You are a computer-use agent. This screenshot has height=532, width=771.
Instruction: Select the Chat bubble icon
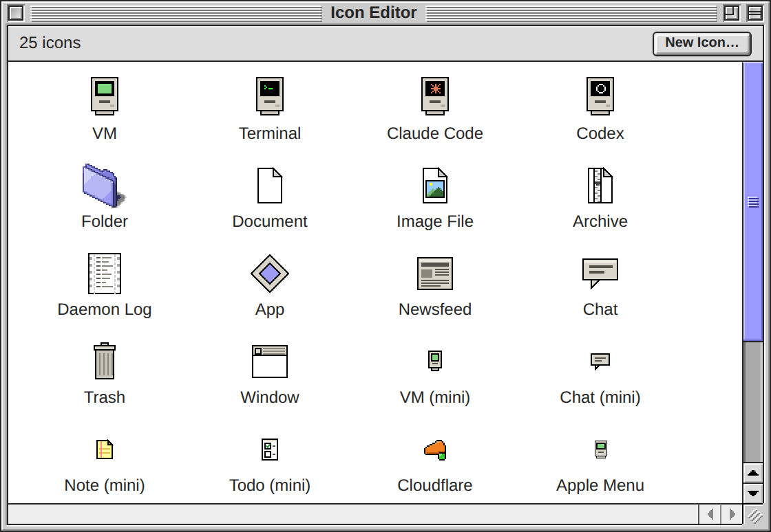pyautogui.click(x=600, y=274)
